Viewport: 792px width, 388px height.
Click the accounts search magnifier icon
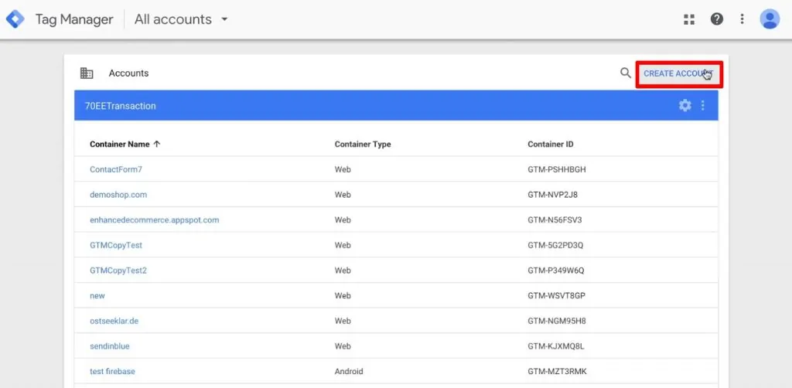tap(625, 73)
